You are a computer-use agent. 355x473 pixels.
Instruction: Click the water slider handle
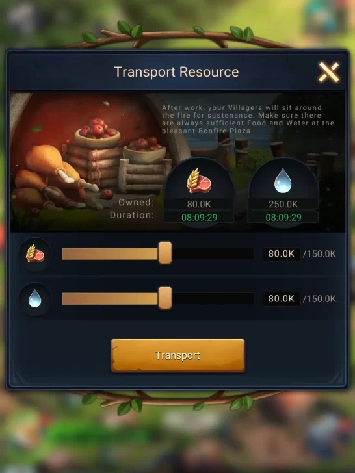[x=165, y=298]
